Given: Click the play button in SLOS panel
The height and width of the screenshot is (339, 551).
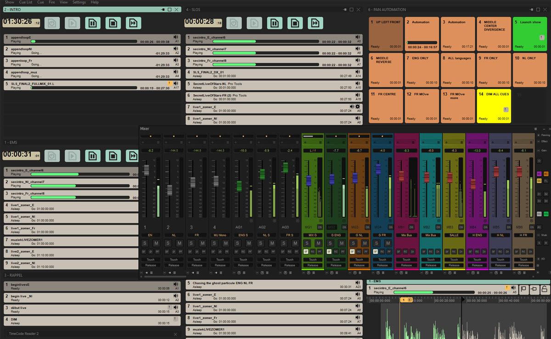Looking at the screenshot, I should coord(254,23).
